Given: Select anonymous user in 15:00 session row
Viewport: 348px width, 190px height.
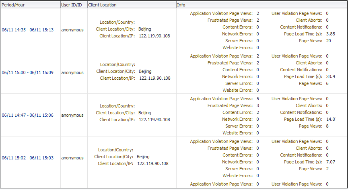Looking at the screenshot, I should click(72, 72).
